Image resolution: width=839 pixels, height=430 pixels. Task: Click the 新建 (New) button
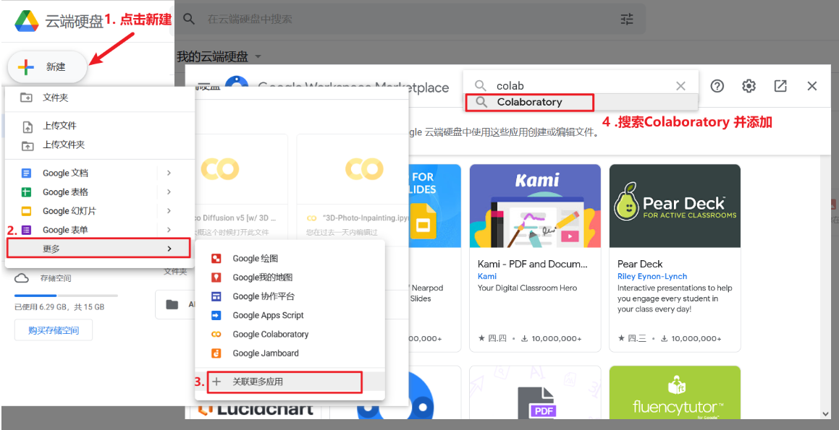point(47,66)
